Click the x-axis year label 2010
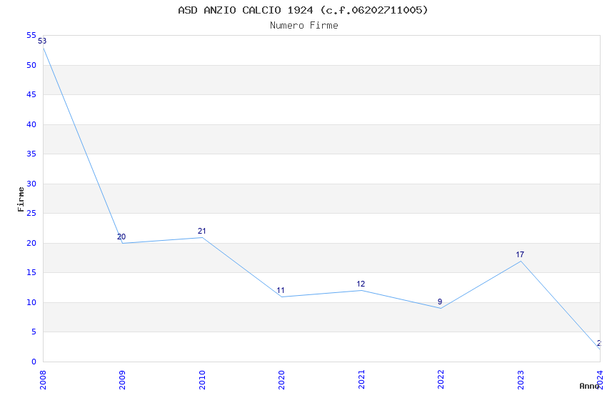The height and width of the screenshot is (393, 607). click(202, 379)
